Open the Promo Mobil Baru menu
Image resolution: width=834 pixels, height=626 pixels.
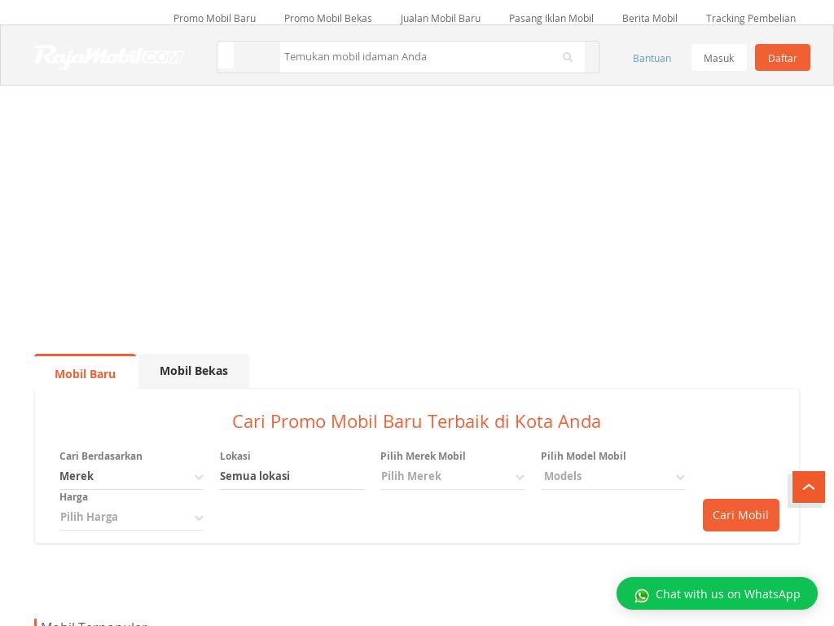[x=214, y=18]
